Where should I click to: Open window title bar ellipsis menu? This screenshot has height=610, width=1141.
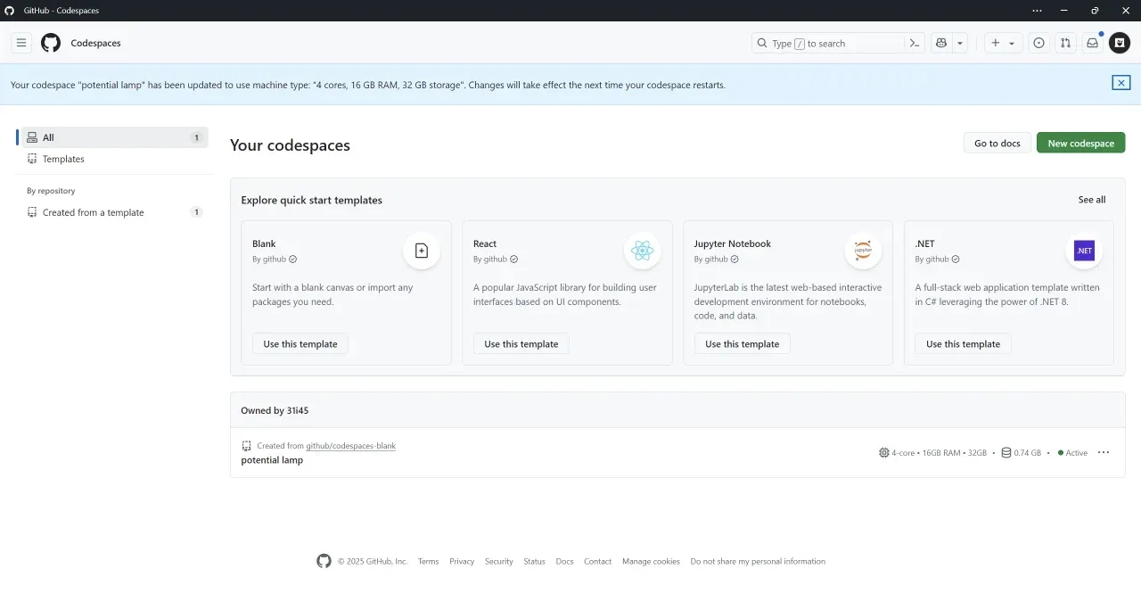pyautogui.click(x=1037, y=11)
